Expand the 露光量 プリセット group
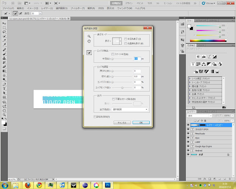Image resolution: width=236 pixels, height=189 pixels. tap(190, 86)
